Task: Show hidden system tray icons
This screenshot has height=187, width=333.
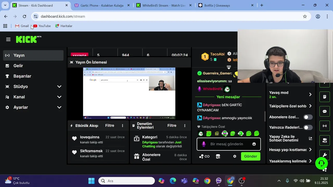Action: click(279, 181)
